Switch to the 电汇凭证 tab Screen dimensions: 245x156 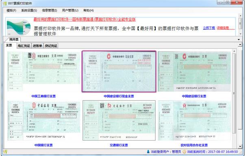[24, 46]
